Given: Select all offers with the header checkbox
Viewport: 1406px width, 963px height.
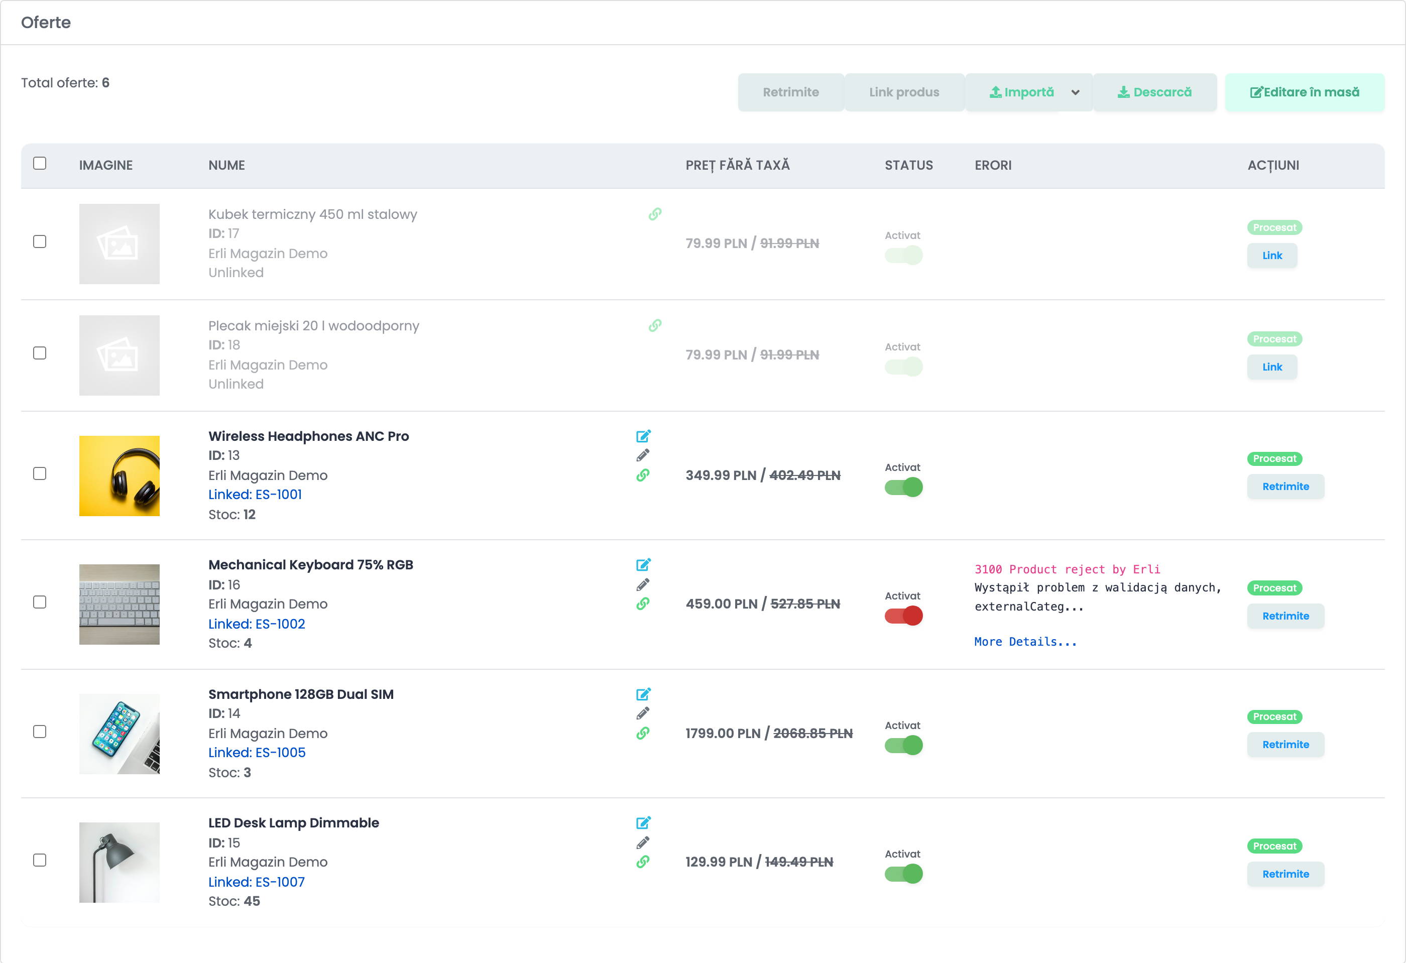Looking at the screenshot, I should coord(40,163).
